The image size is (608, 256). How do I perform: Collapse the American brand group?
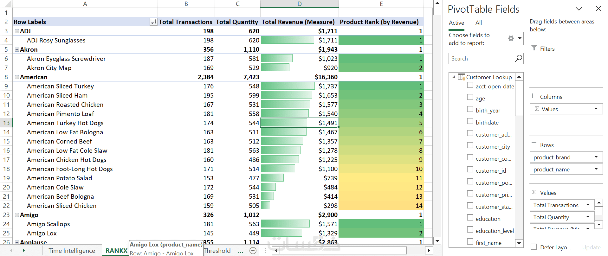pyautogui.click(x=17, y=77)
